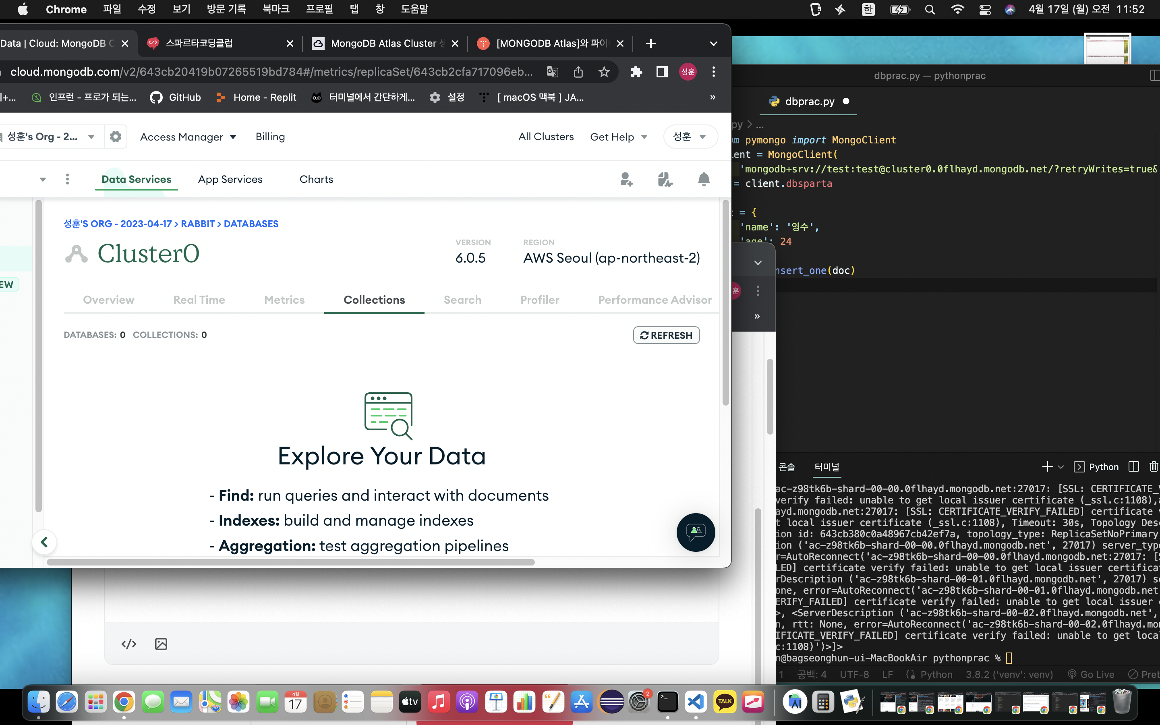Select the Python terminal in VS Code
Image resolution: width=1160 pixels, height=725 pixels.
click(1096, 466)
